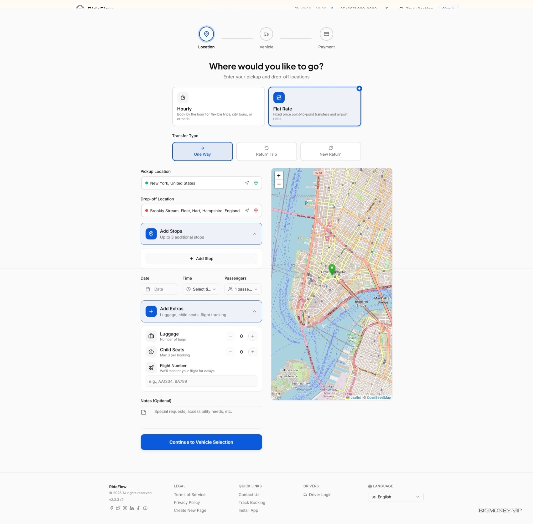Choose the Return Trip transfer type

point(266,151)
